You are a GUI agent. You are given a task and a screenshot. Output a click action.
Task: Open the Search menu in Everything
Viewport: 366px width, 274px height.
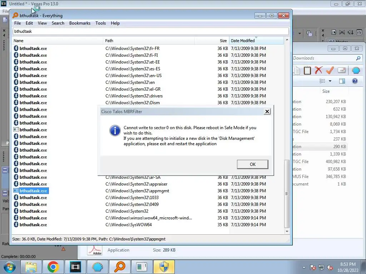pyautogui.click(x=58, y=23)
